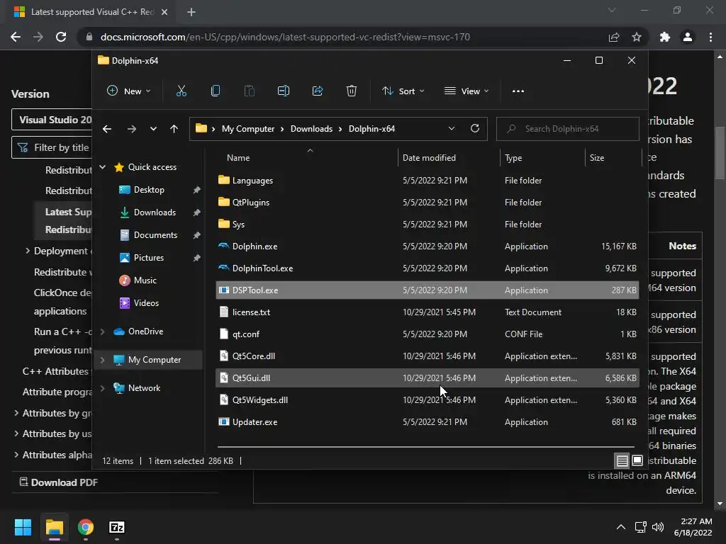This screenshot has width=726, height=544.
Task: Bookmark this page with star icon
Action: (637, 37)
